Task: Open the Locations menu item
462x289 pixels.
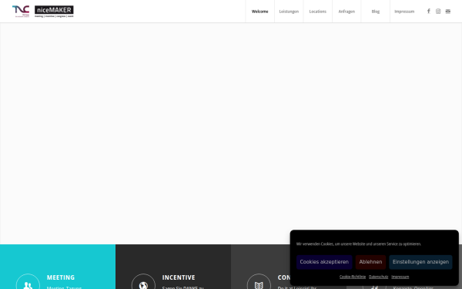Action: point(317,12)
